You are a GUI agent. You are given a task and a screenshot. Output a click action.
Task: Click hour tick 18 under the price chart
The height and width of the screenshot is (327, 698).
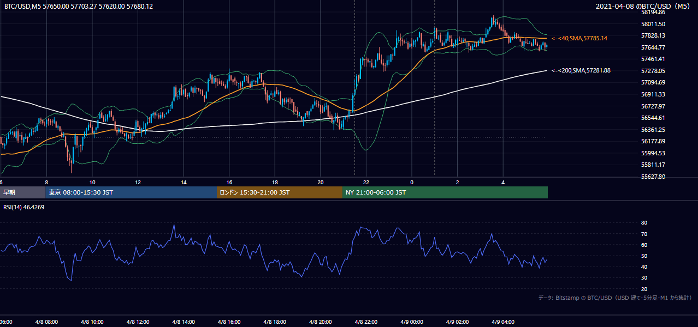(275, 182)
